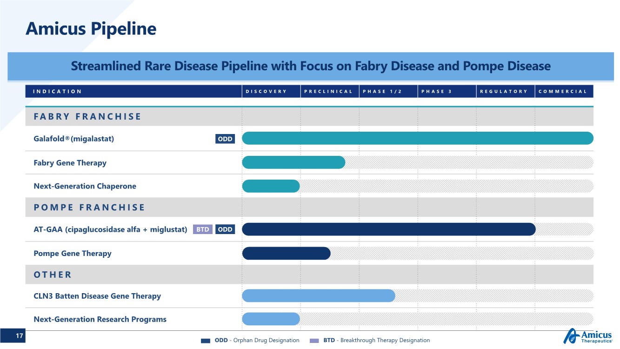The image size is (620, 349).
Task: Click the ODD badge beside AT-GAA
Action: pyautogui.click(x=225, y=229)
